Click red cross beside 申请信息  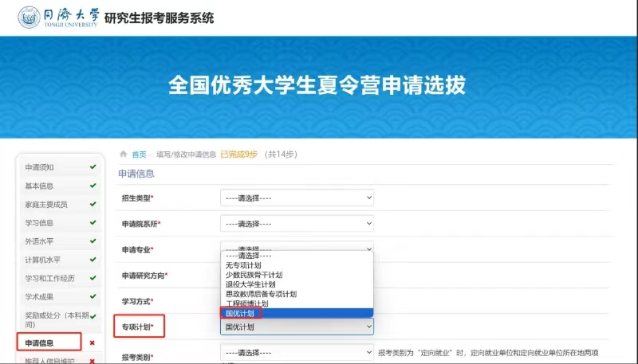point(93,342)
